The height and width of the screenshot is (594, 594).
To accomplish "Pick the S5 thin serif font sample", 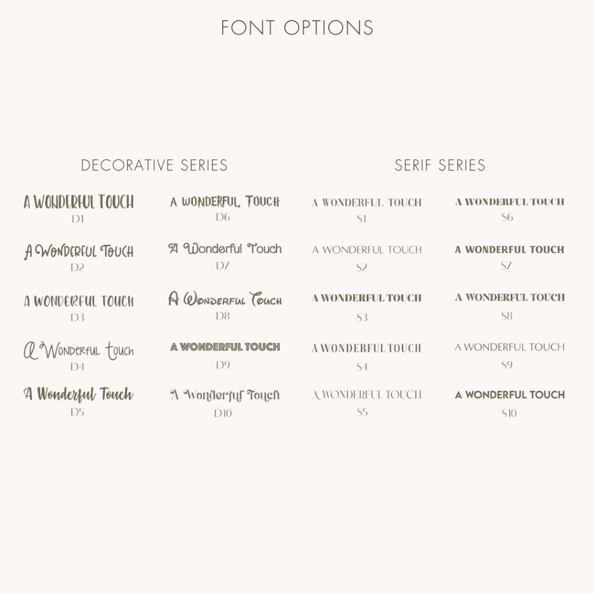I will coord(367,394).
